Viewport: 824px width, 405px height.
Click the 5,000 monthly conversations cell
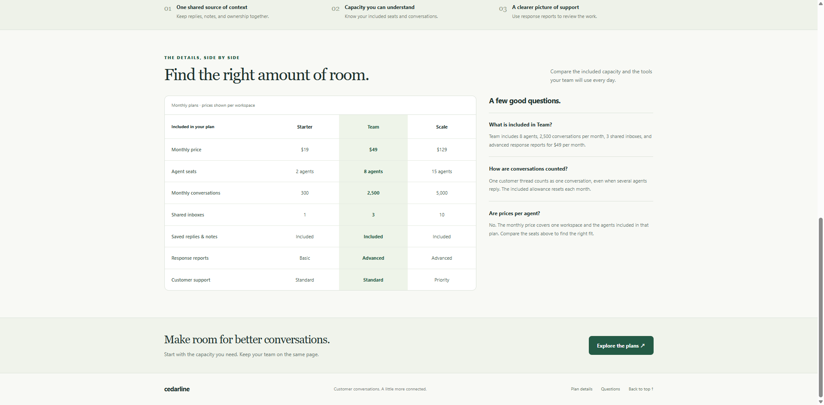pos(442,193)
